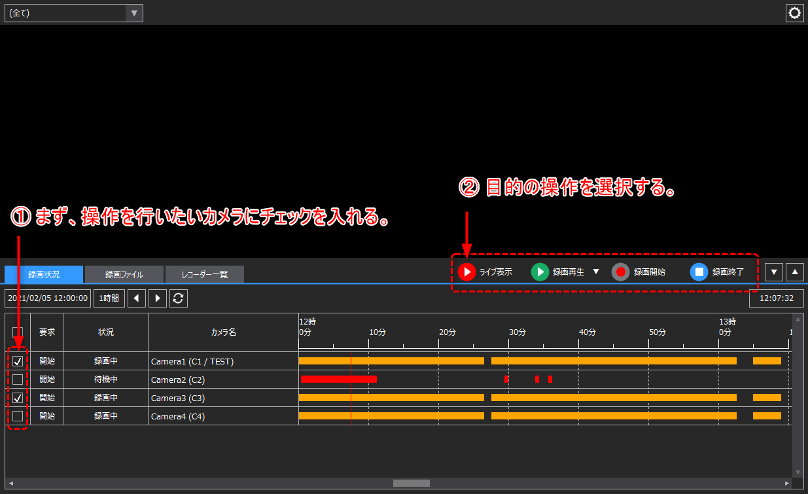The image size is (808, 494).
Task: Open the (全て) camera filter dropdown
Action: click(x=135, y=12)
